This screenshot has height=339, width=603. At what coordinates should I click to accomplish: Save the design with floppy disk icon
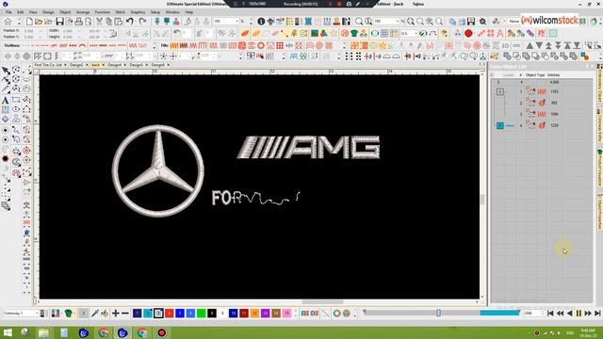59,22
